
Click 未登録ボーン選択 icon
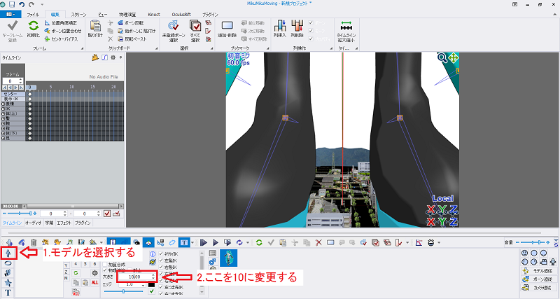[x=173, y=26]
